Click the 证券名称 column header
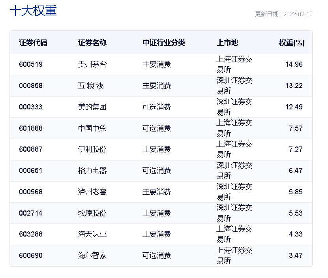Image resolution: width=328 pixels, height=278 pixels. [92, 43]
